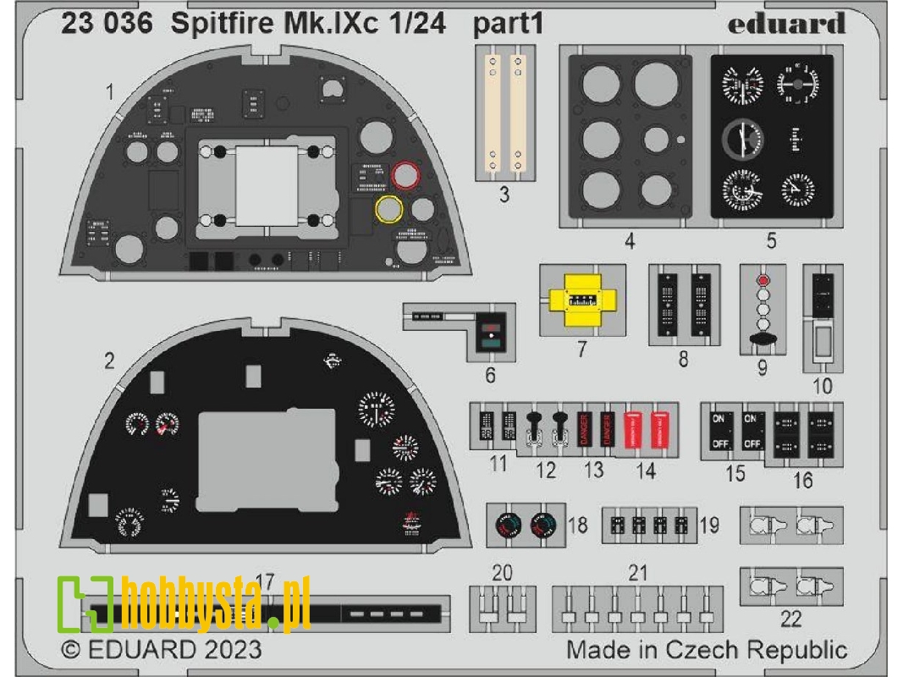
Task: Select the "Made in Czech Republic" text
Action: (x=707, y=650)
